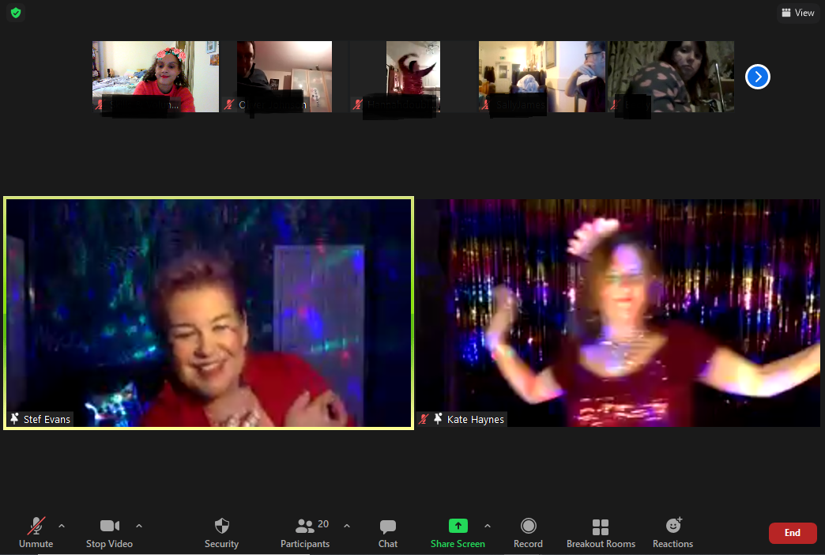This screenshot has height=555, width=825.
Task: Show next page of participant thumbnails
Action: (x=758, y=77)
